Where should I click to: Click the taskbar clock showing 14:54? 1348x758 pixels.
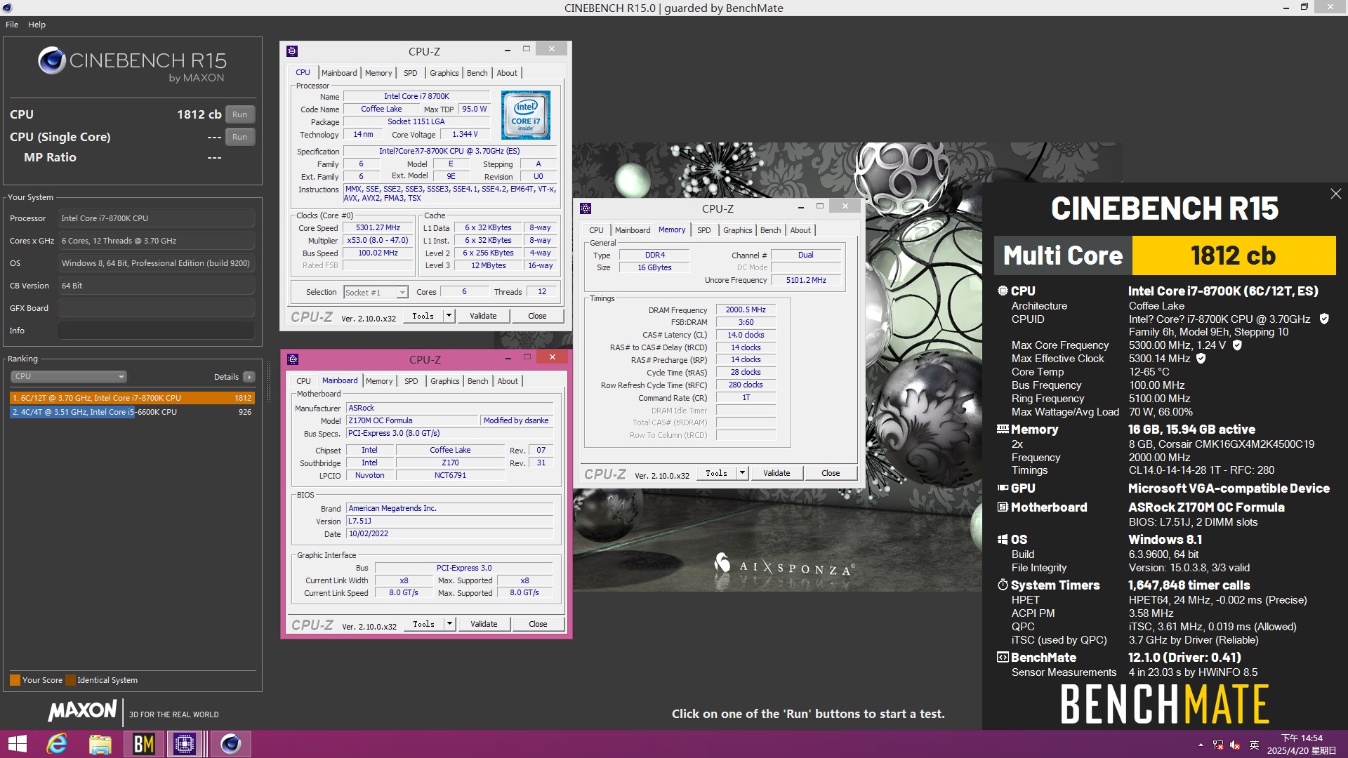pos(1302,744)
